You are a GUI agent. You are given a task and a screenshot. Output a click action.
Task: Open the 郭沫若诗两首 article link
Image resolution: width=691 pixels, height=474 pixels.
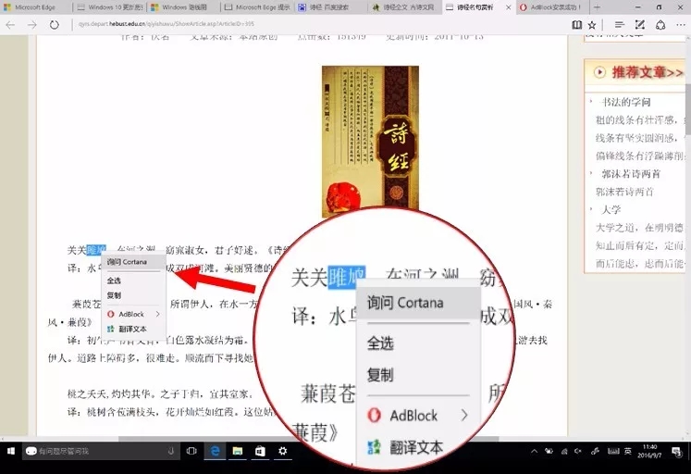631,174
